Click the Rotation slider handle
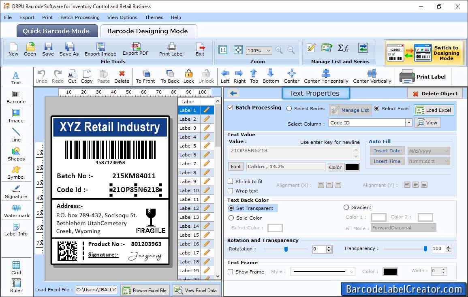 coord(286,249)
